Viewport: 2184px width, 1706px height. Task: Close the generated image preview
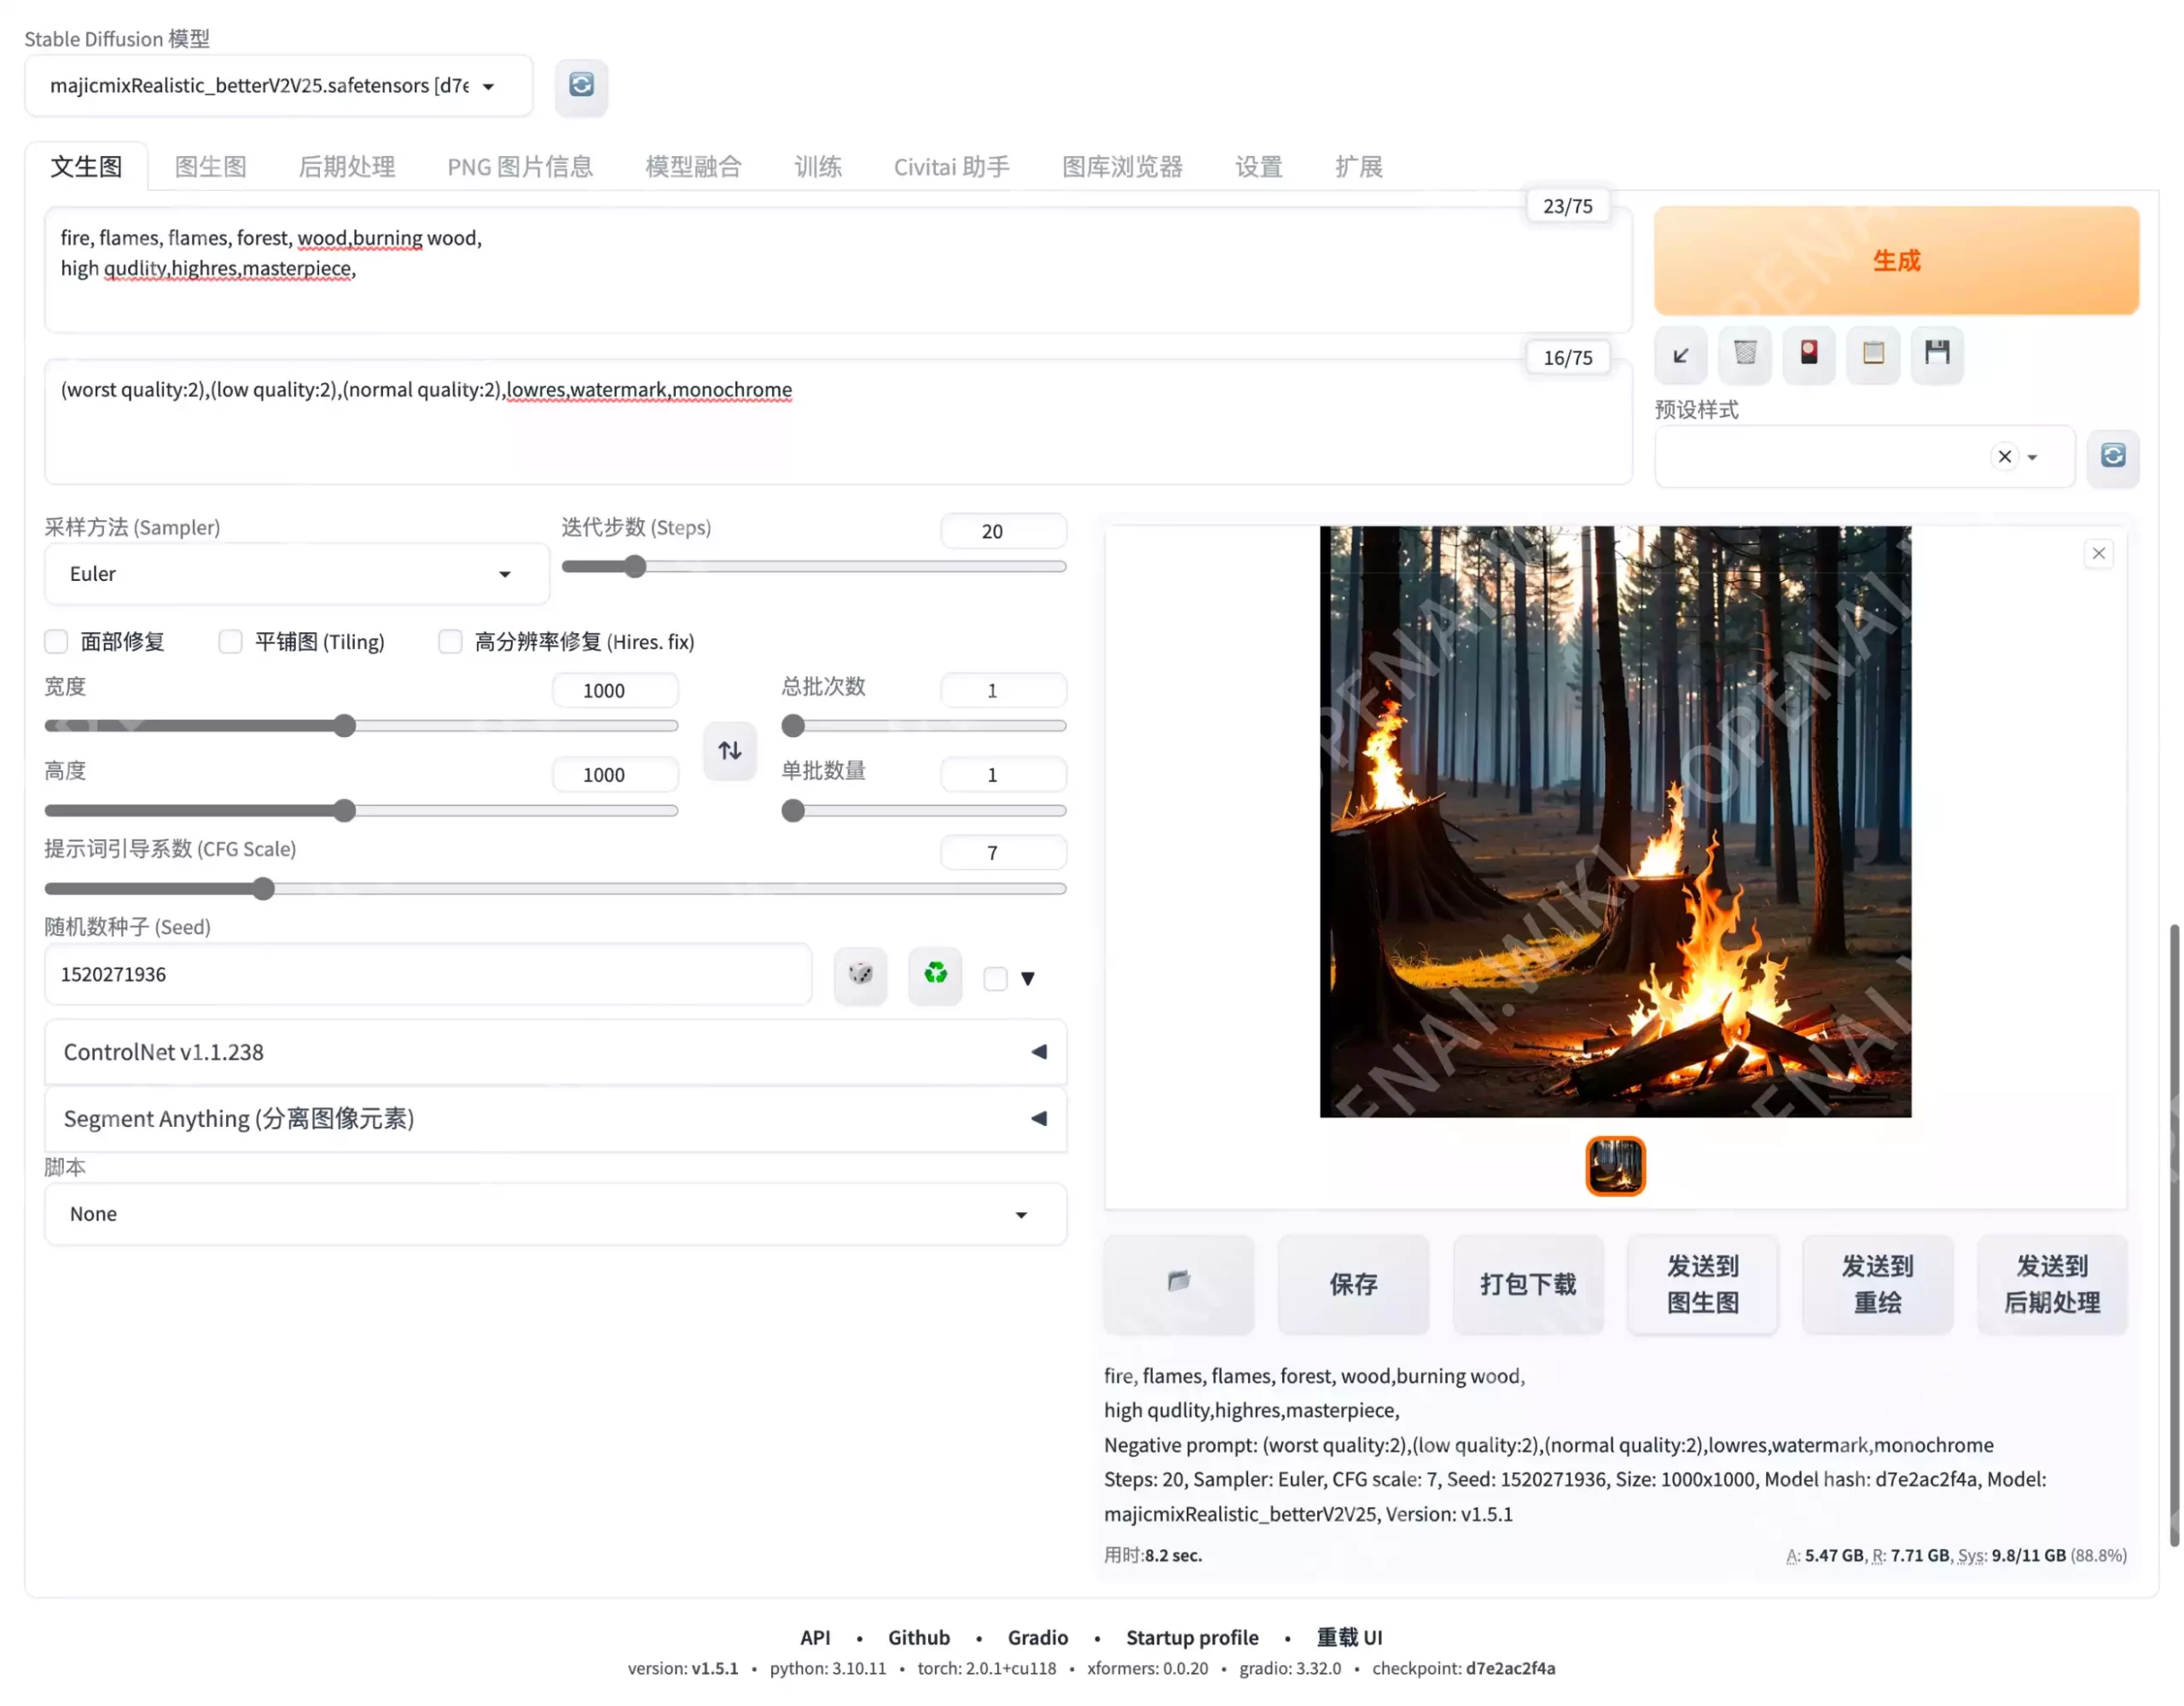(x=2099, y=554)
